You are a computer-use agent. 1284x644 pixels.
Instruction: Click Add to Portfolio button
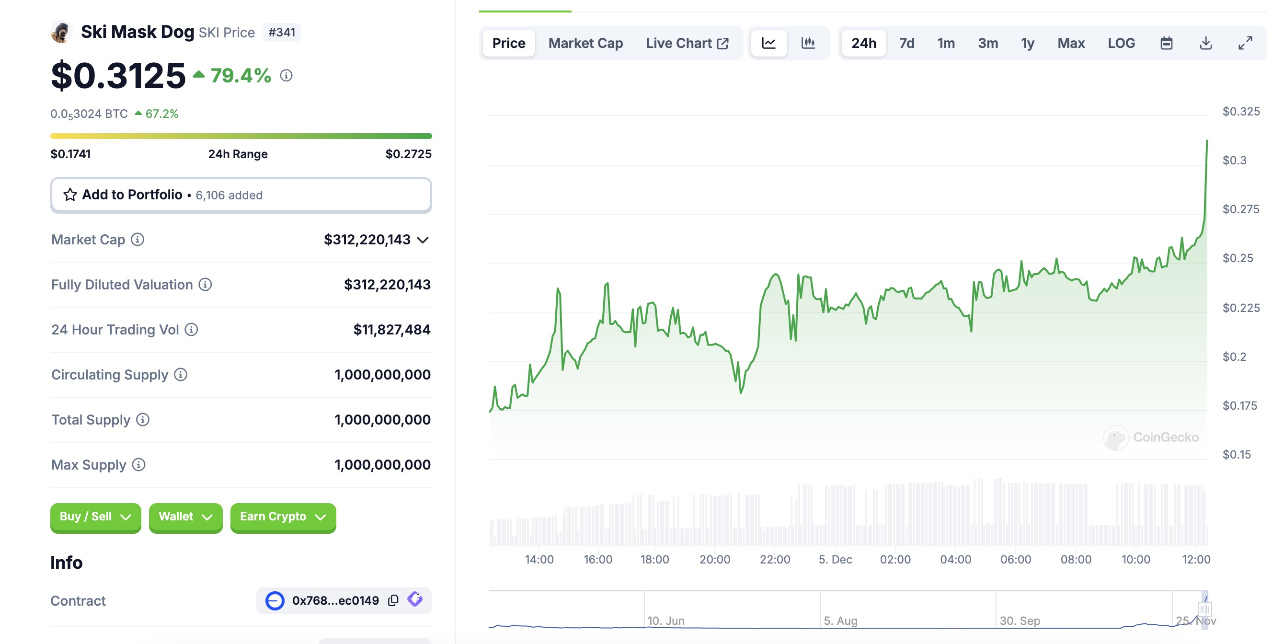[x=241, y=195]
